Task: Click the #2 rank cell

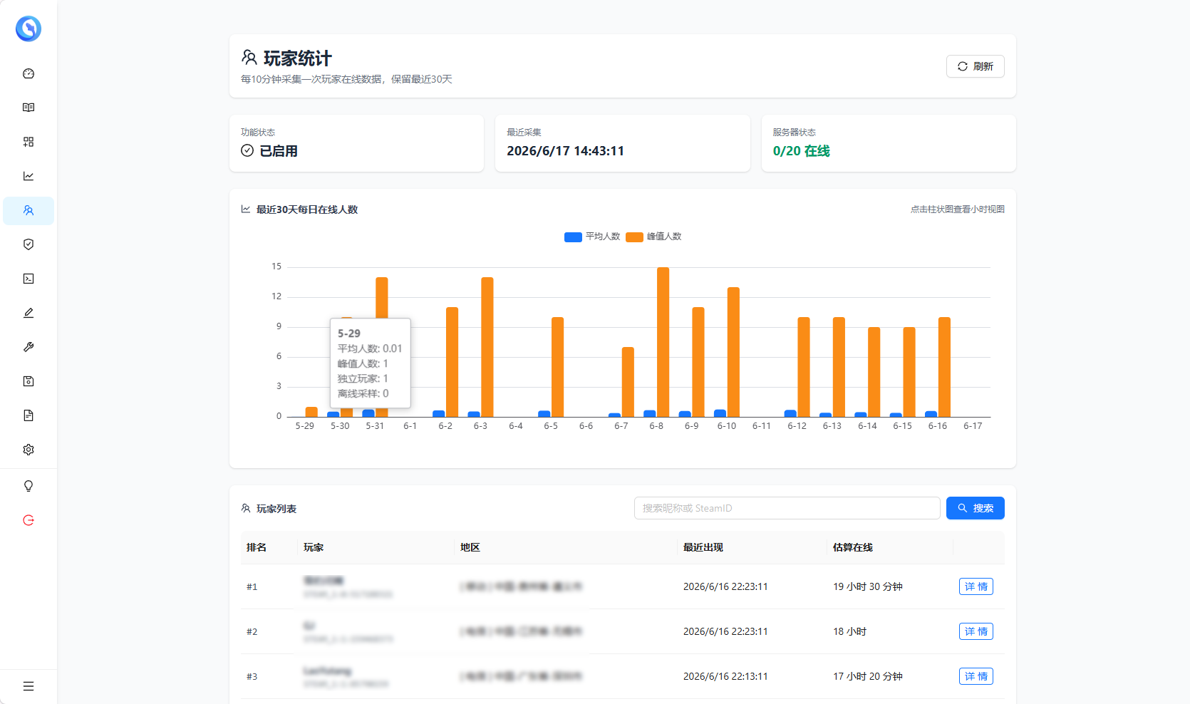Action: coord(252,631)
